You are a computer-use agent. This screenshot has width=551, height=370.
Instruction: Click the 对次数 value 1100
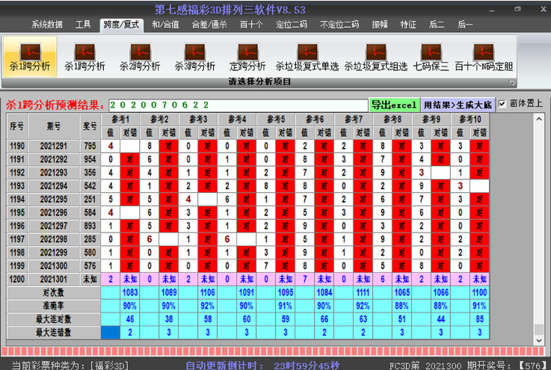(480, 293)
